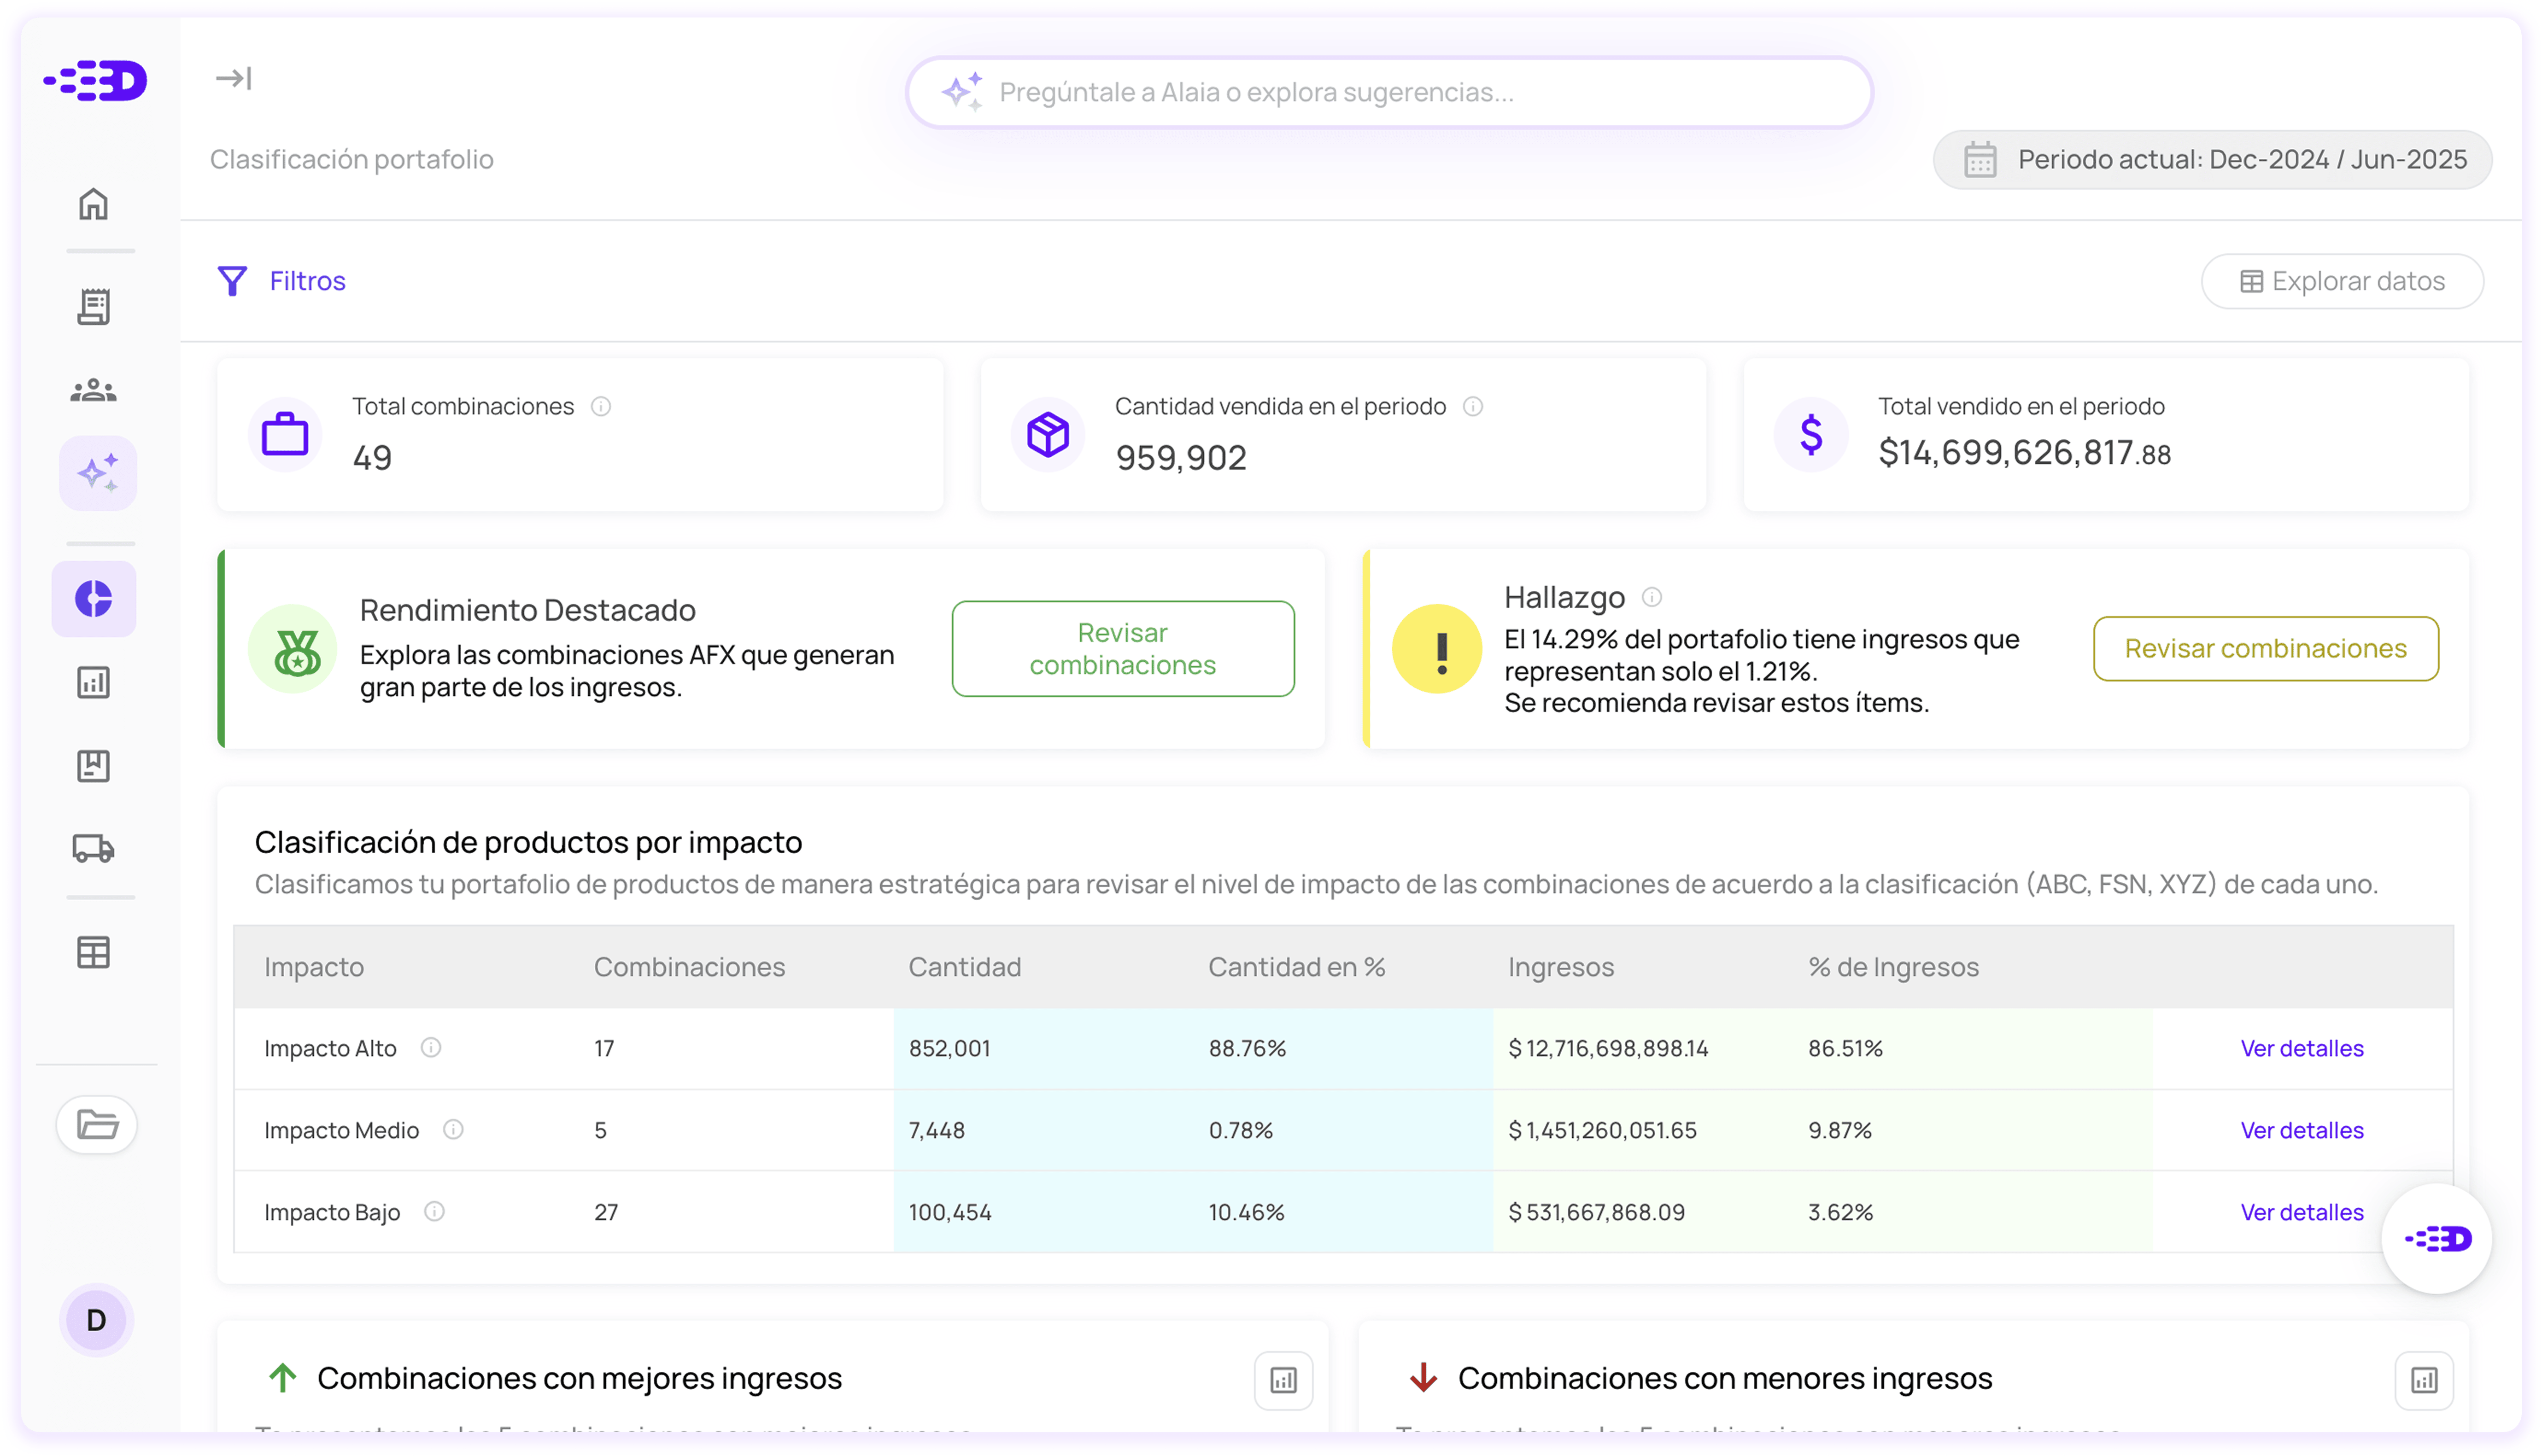The height and width of the screenshot is (1456, 2542).
Task: Click the % de Ingresos column header
Action: 1893,967
